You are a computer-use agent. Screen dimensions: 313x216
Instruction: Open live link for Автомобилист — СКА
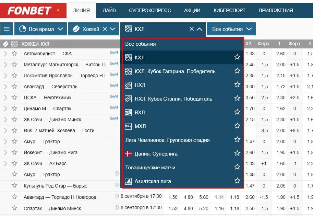click(x=114, y=53)
